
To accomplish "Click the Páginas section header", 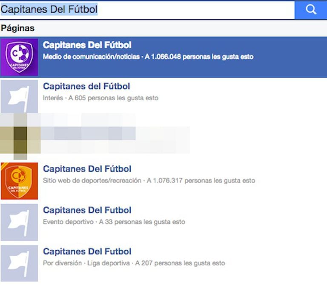I will [x=17, y=28].
